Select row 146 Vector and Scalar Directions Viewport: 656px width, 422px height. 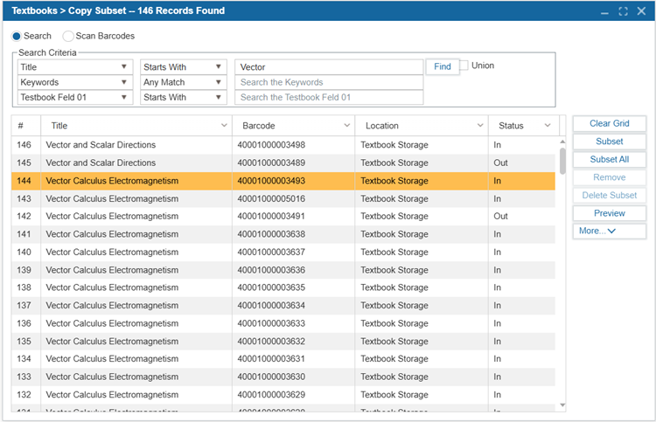283,145
